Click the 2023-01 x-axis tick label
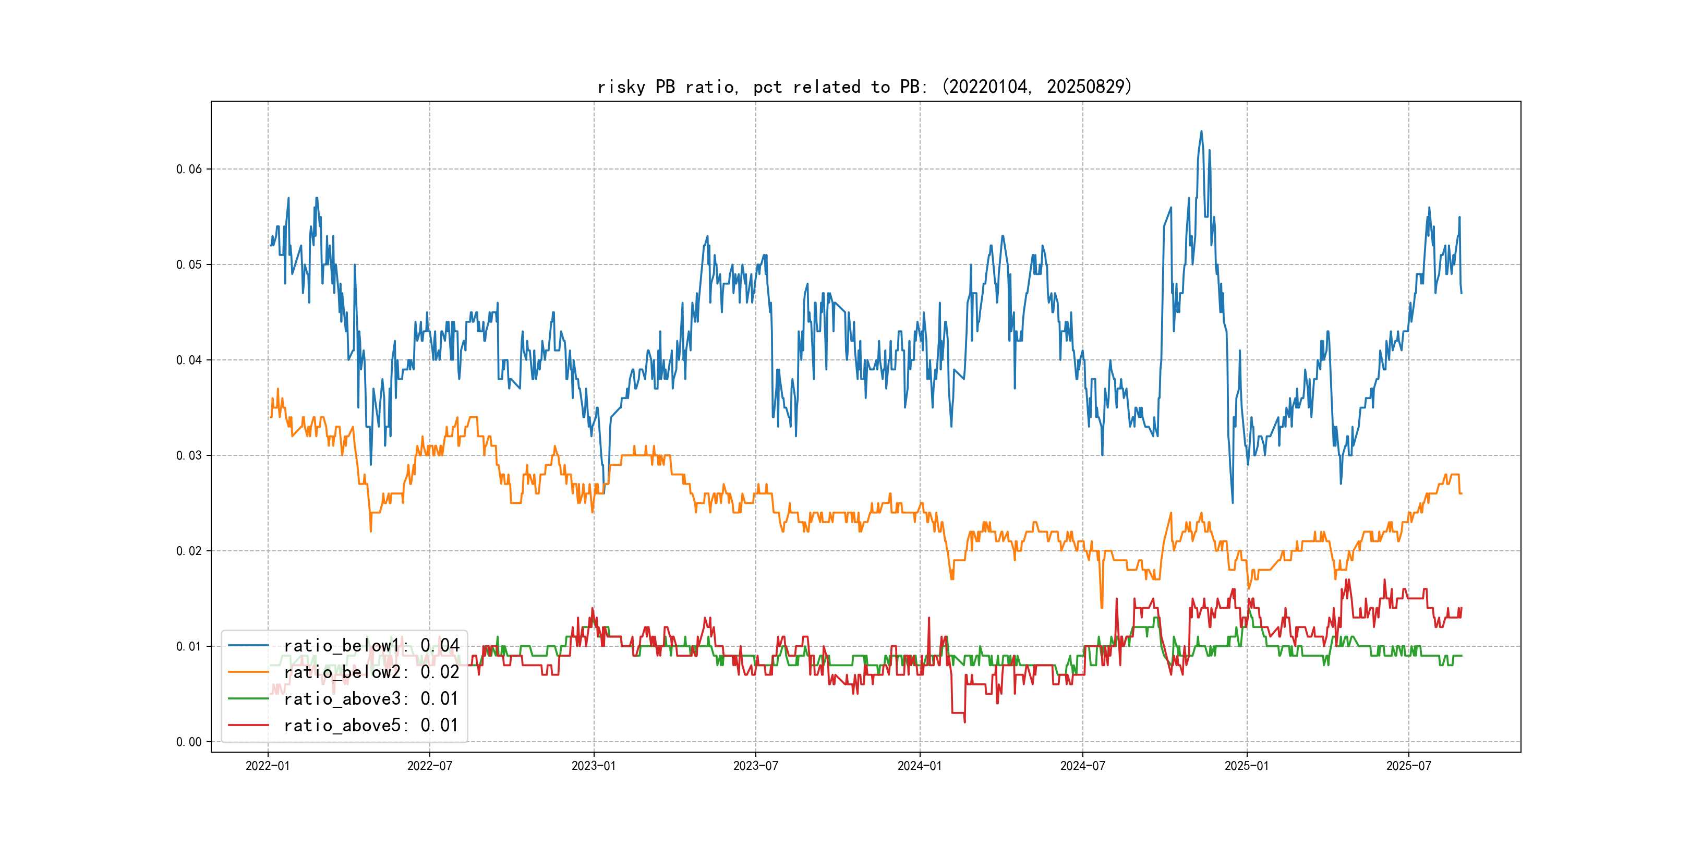 pos(594,766)
